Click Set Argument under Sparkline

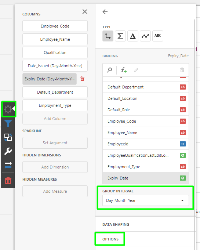(55, 143)
